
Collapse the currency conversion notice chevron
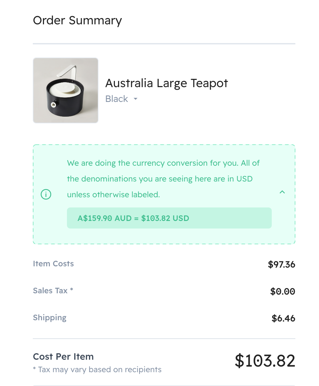tap(282, 192)
